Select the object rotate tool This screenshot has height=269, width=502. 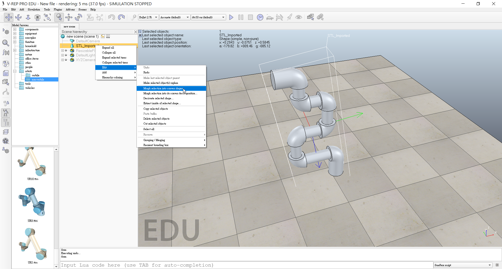point(78,17)
